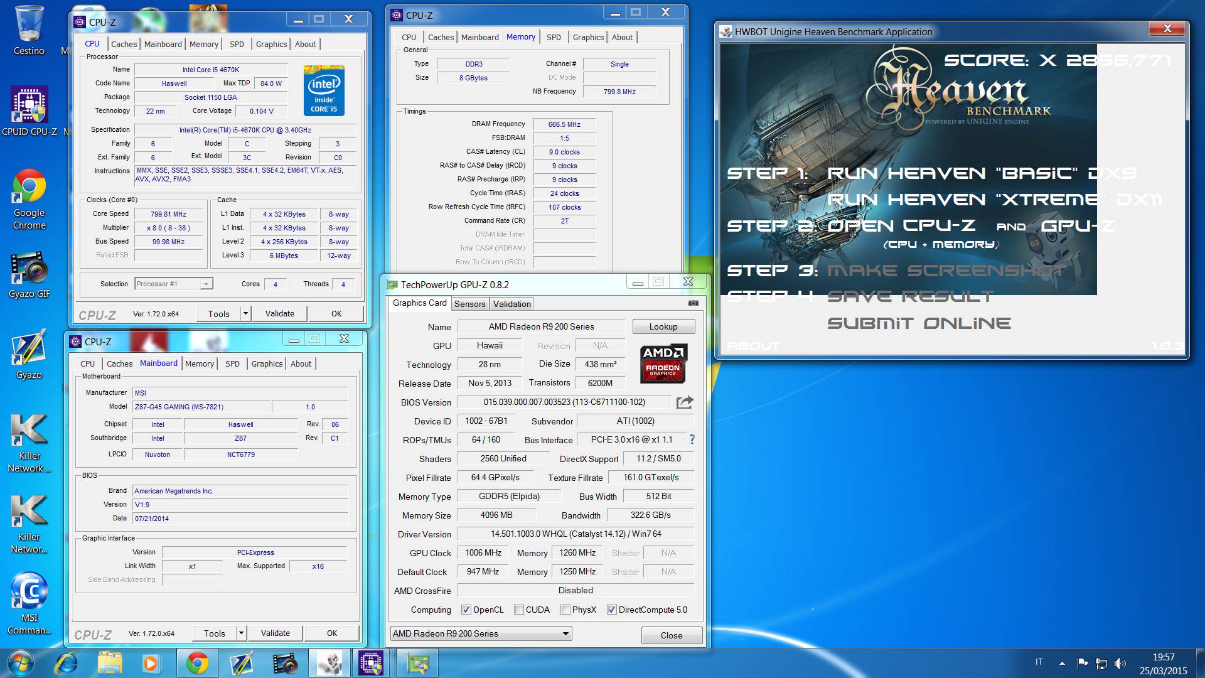
Task: Click the GPU Name field in GPU-Z
Action: pos(541,326)
